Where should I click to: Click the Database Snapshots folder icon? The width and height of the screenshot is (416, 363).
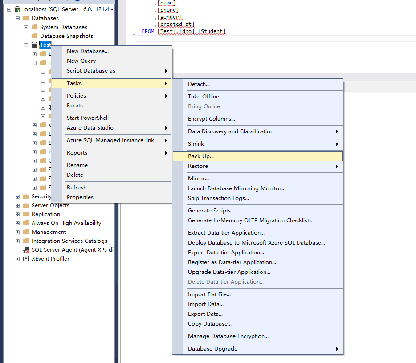coord(34,36)
